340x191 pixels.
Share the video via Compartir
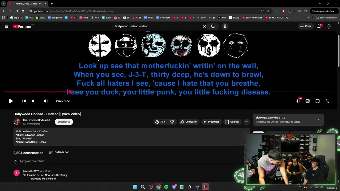(x=189, y=122)
